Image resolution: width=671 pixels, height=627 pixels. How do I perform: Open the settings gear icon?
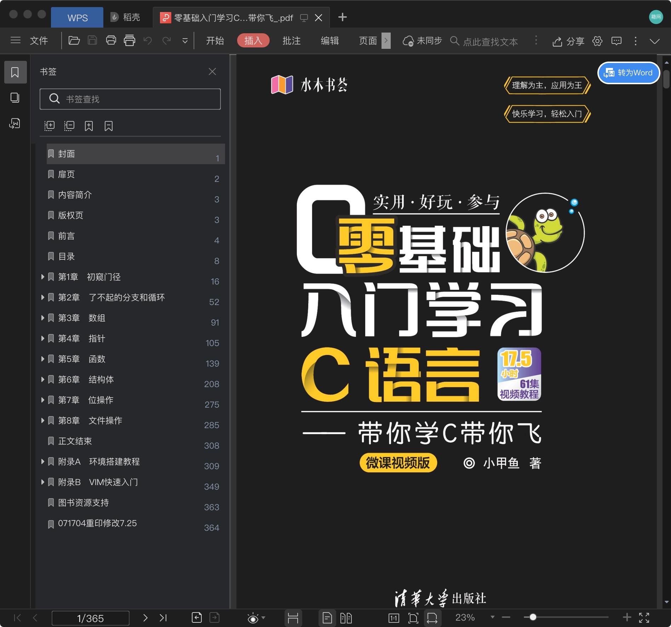coord(597,41)
